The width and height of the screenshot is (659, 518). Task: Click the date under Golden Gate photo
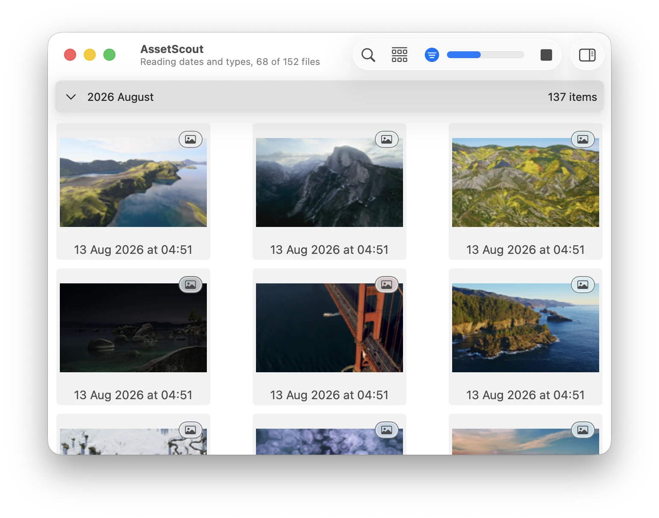(x=329, y=395)
